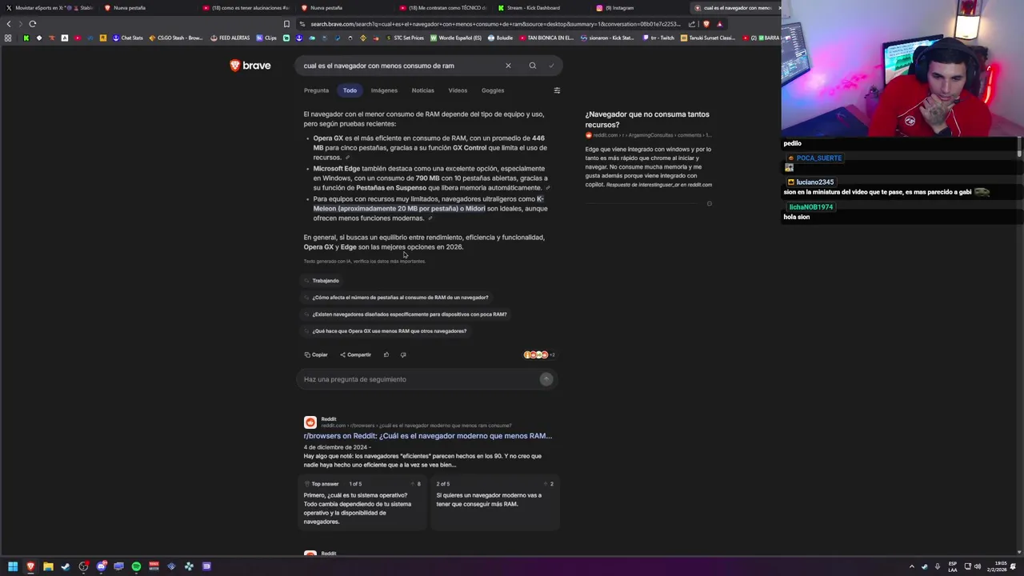
Task: Open File Explorer from taskbar
Action: (48, 566)
